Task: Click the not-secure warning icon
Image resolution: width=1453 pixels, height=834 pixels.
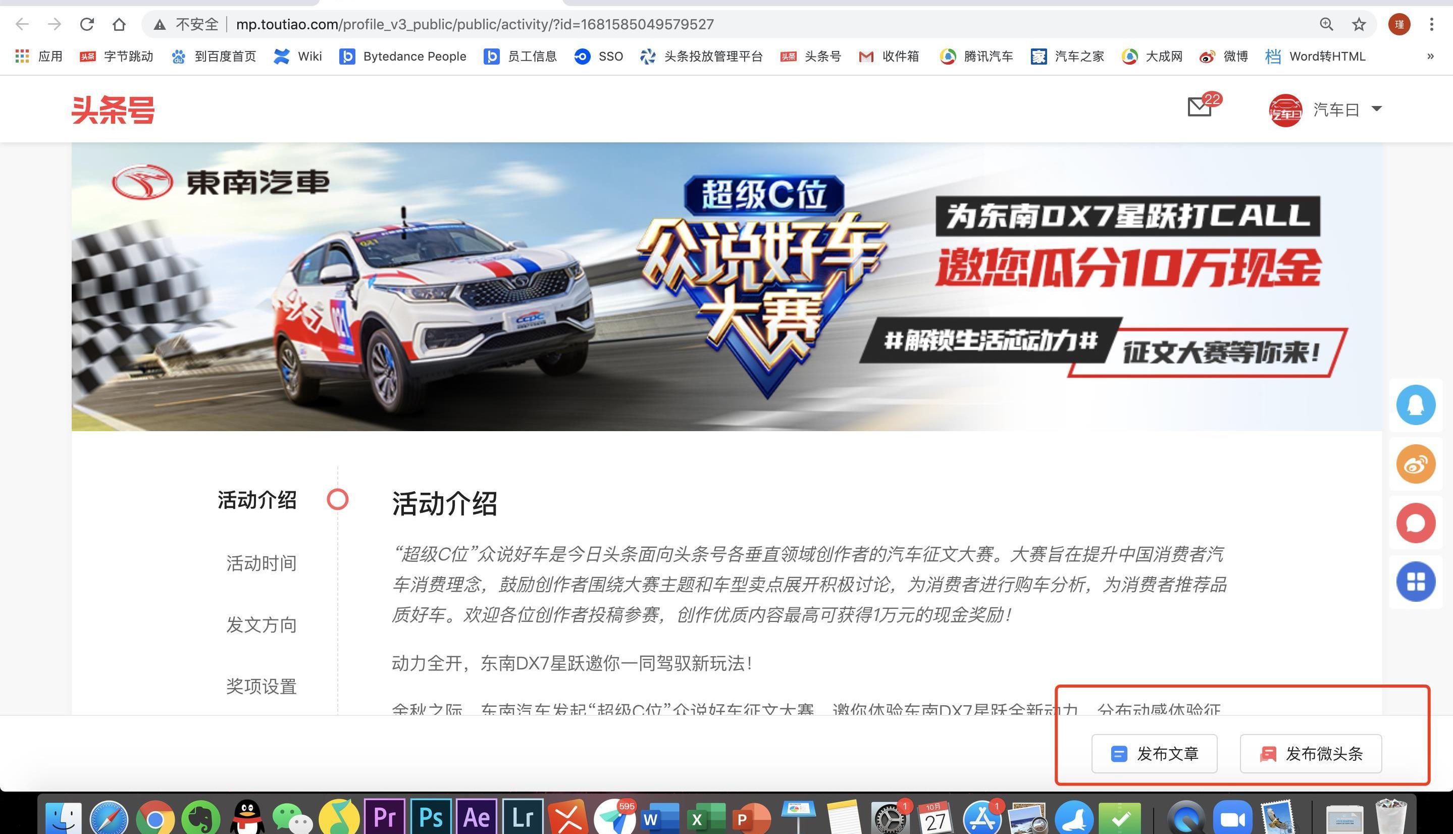Action: click(160, 25)
